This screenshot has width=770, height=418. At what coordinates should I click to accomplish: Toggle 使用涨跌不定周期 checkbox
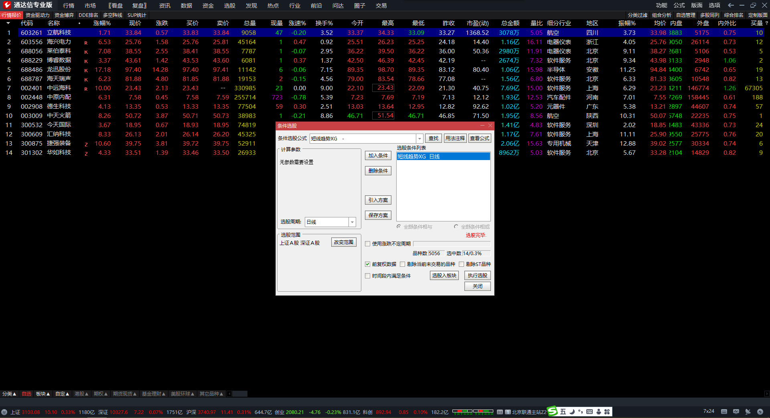coord(367,243)
